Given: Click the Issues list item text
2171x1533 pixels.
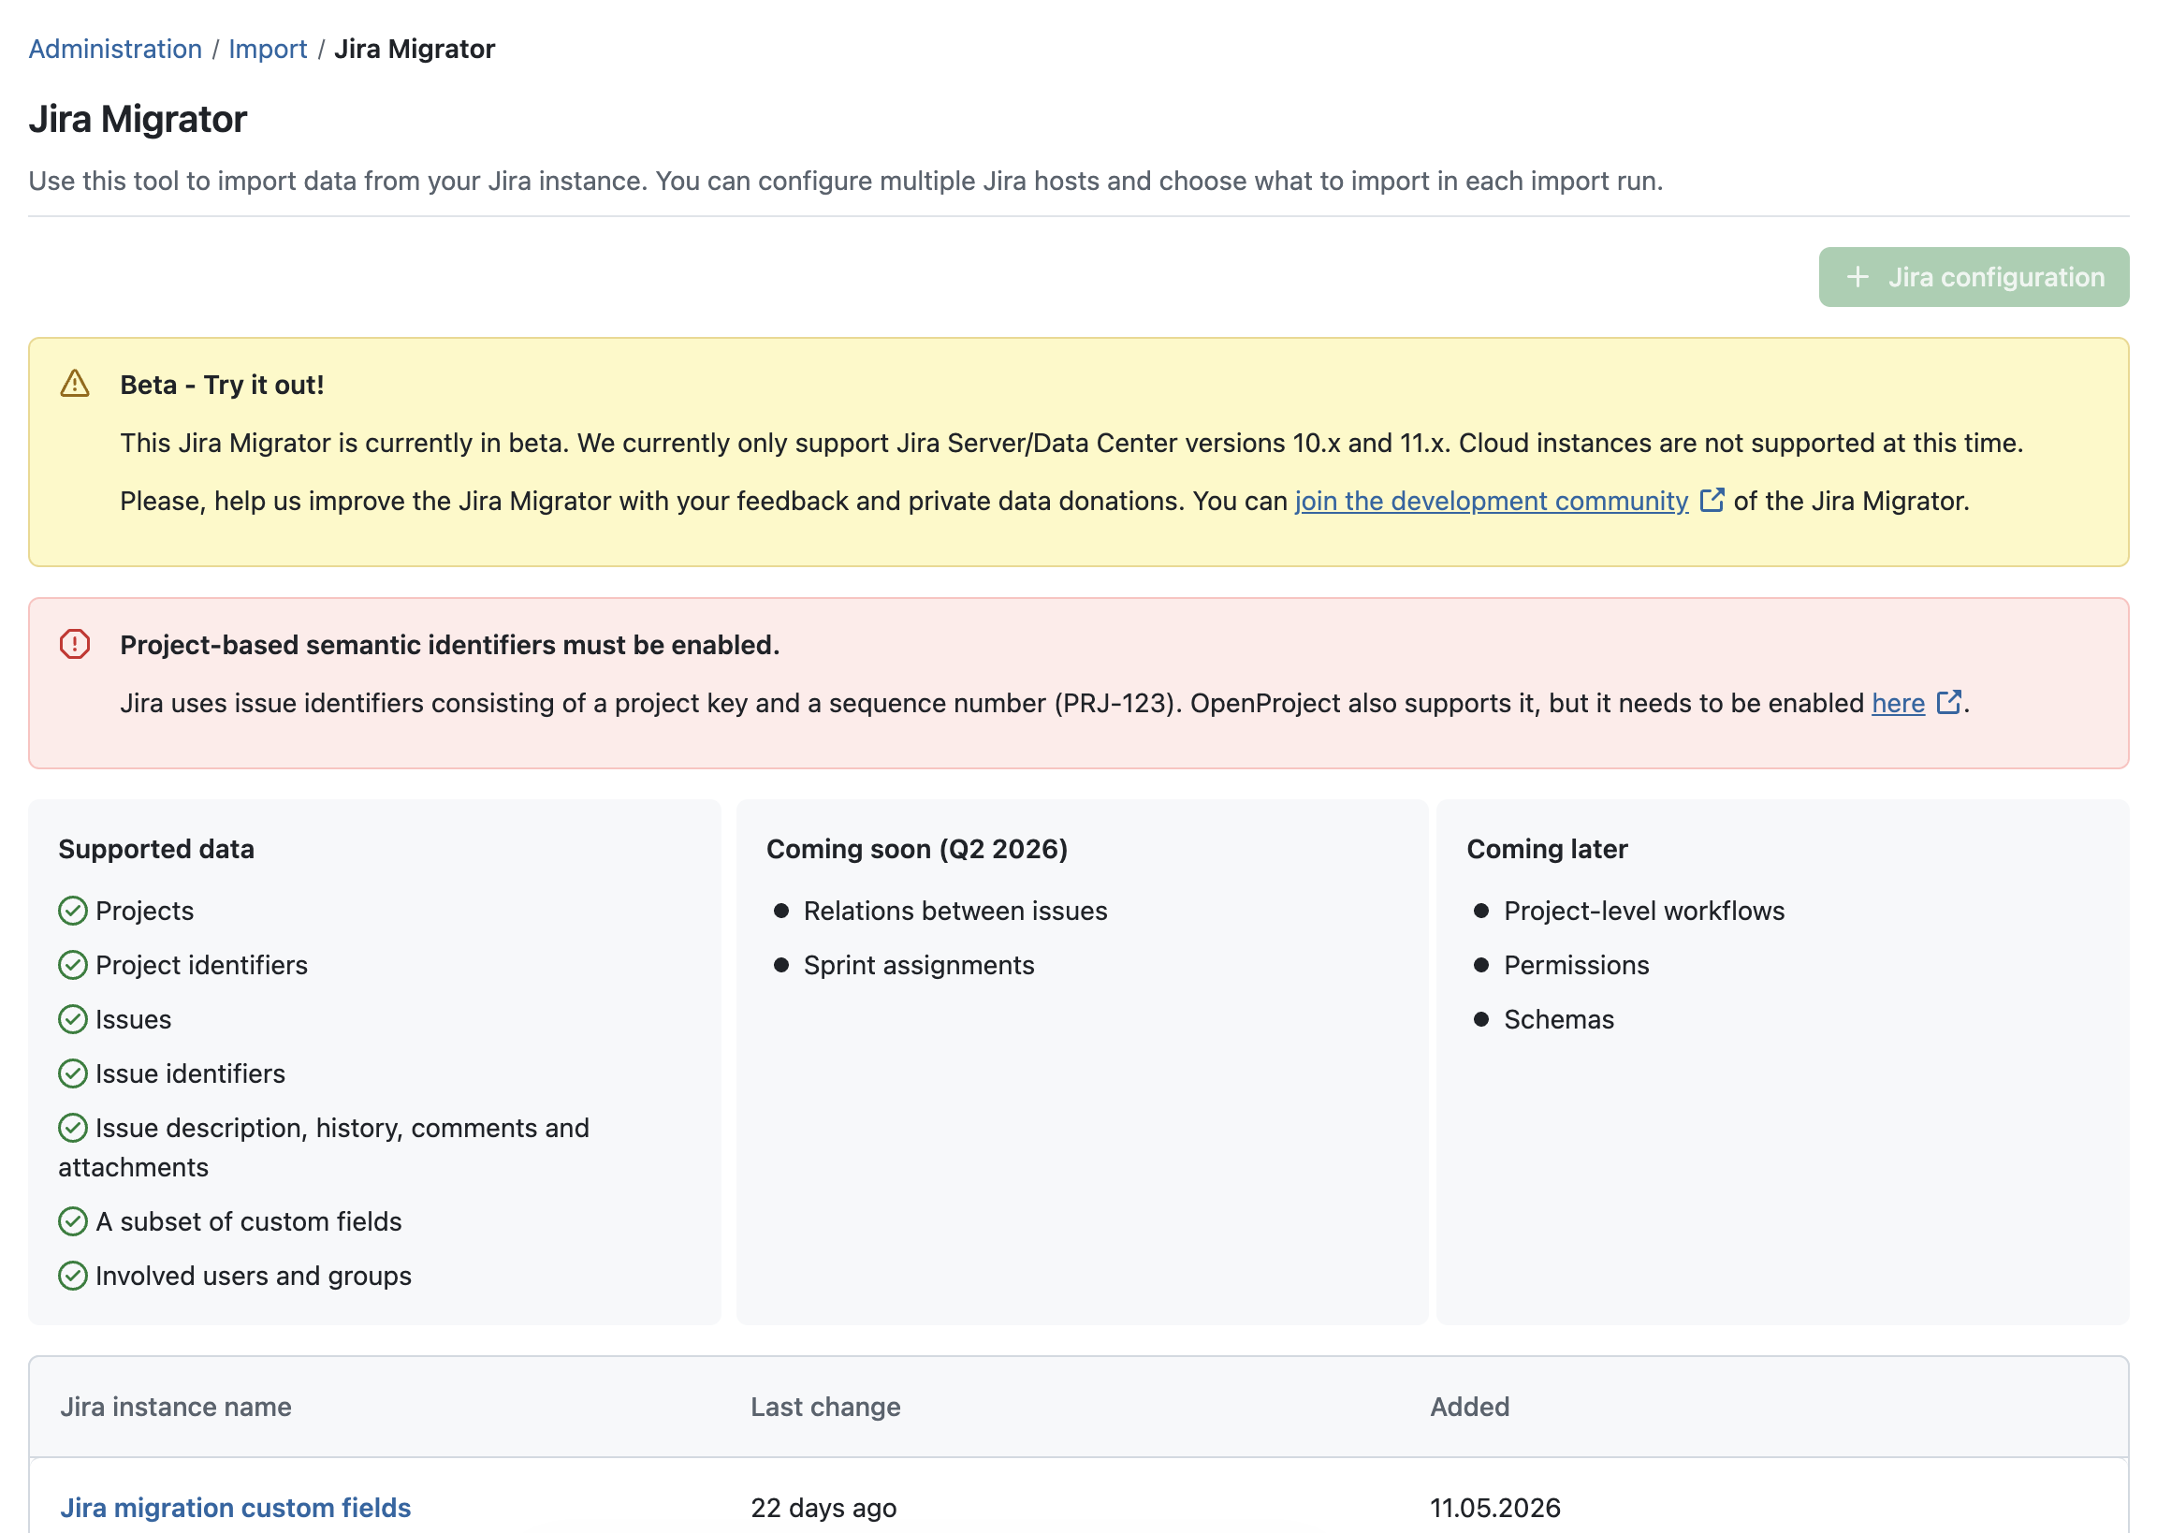Looking at the screenshot, I should tap(133, 1019).
